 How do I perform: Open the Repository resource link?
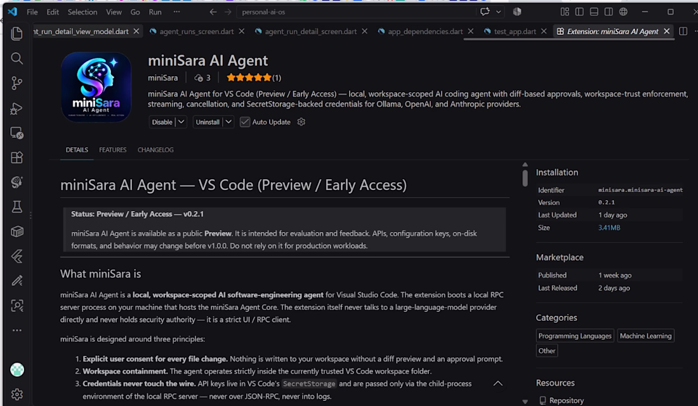point(566,400)
